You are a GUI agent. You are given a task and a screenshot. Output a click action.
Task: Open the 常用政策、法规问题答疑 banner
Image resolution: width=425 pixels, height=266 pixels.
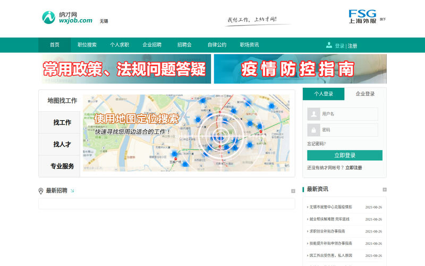(125, 69)
